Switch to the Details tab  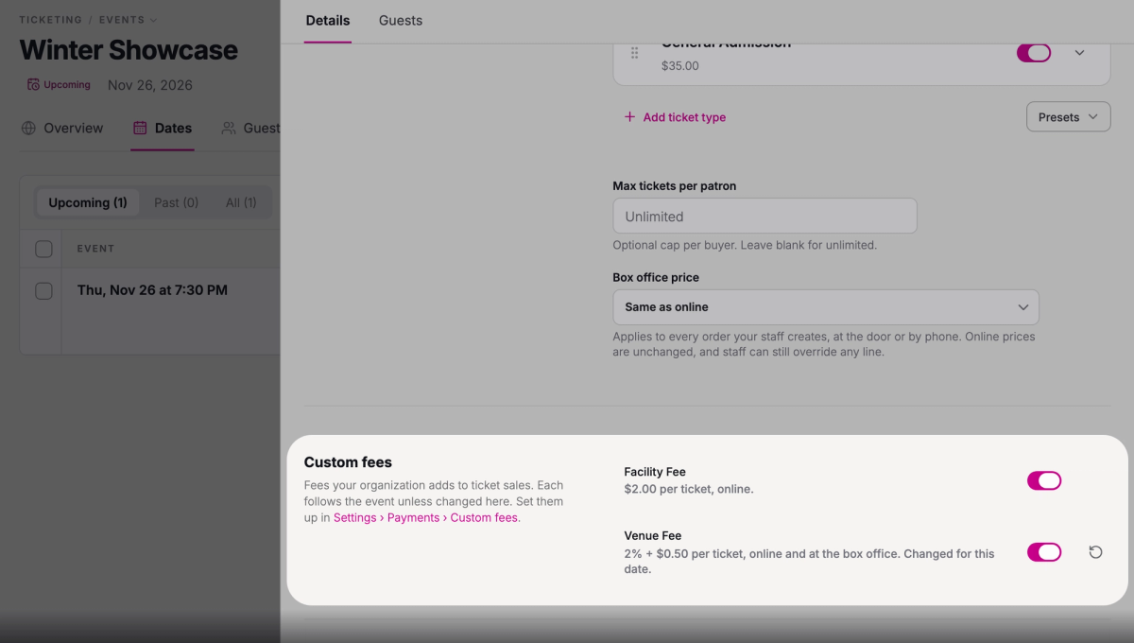click(x=328, y=20)
